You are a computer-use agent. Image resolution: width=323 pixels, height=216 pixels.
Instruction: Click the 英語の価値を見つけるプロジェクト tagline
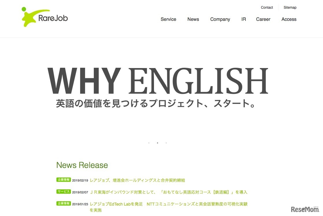156,103
